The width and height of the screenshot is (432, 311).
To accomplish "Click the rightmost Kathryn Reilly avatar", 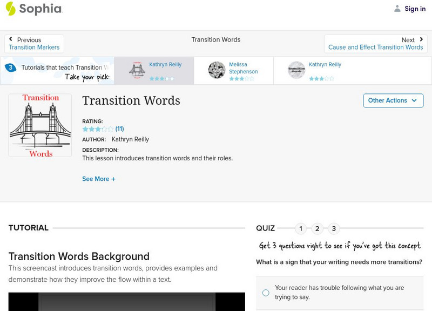I will click(296, 70).
